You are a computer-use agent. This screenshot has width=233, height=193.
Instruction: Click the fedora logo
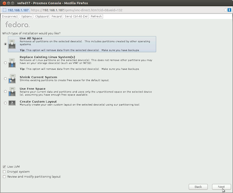17,25
